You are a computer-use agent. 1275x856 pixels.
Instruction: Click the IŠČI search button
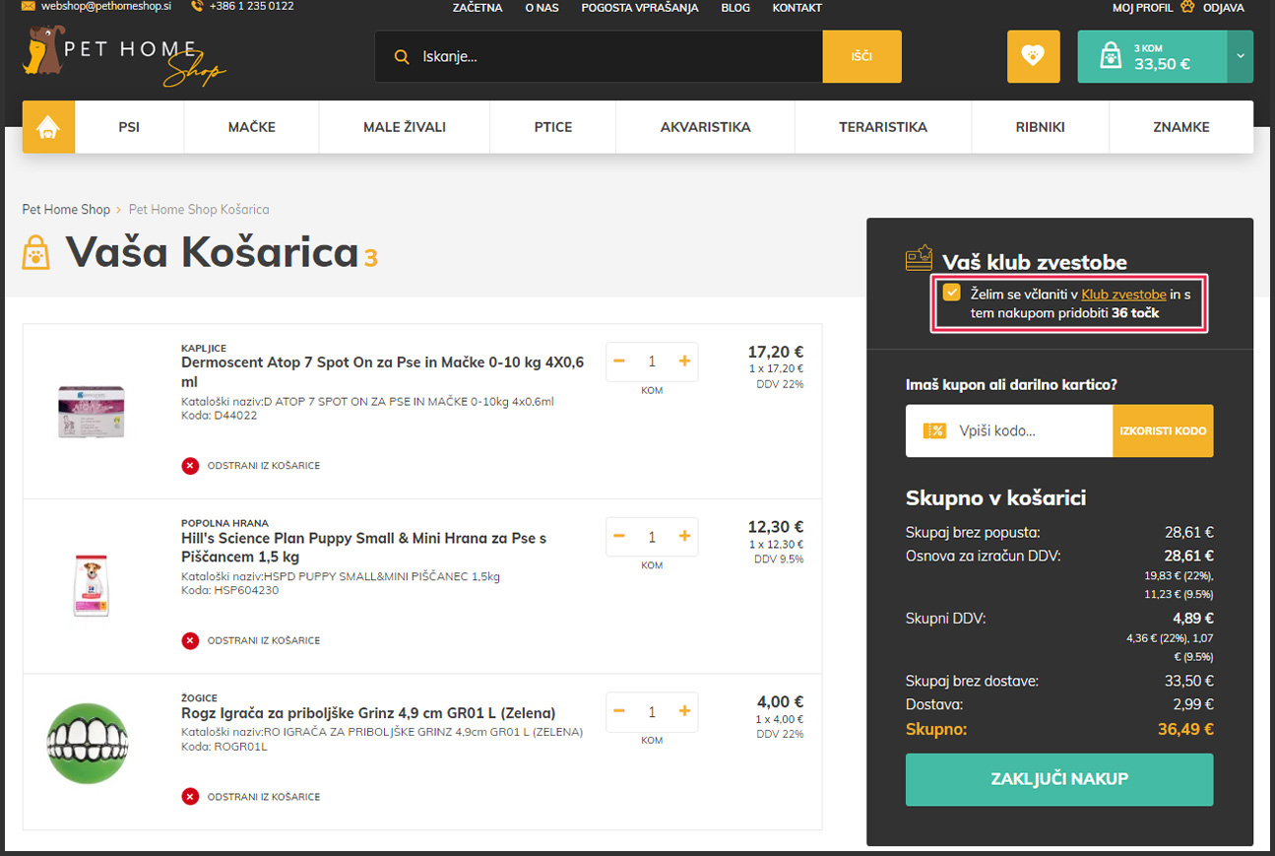pos(861,56)
